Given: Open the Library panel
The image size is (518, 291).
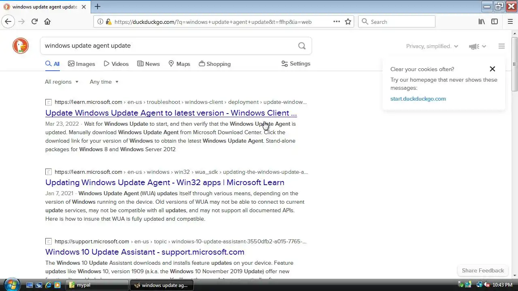Looking at the screenshot, I should [482, 22].
